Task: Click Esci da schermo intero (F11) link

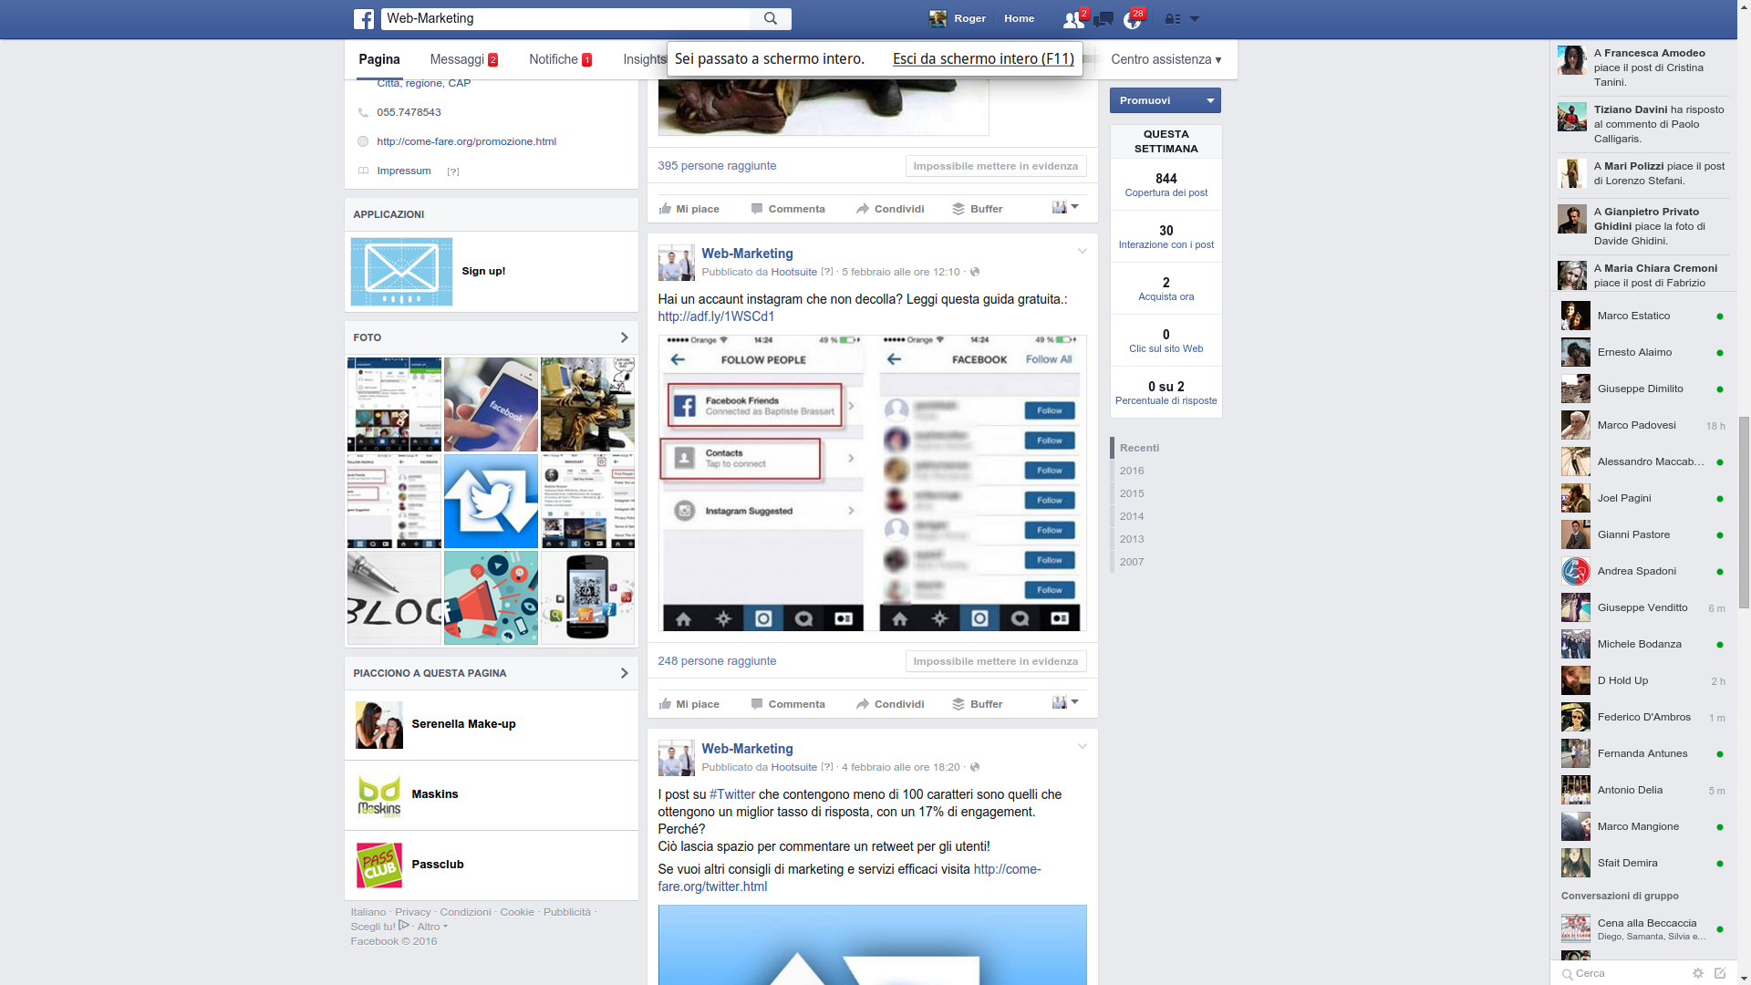Action: (983, 58)
